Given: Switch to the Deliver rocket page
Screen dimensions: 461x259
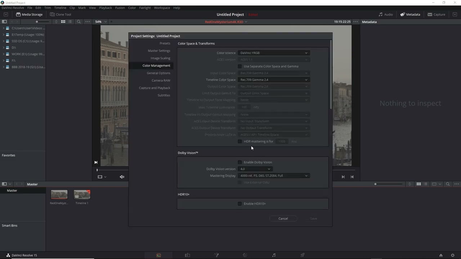Looking at the screenshot, I should (303, 255).
